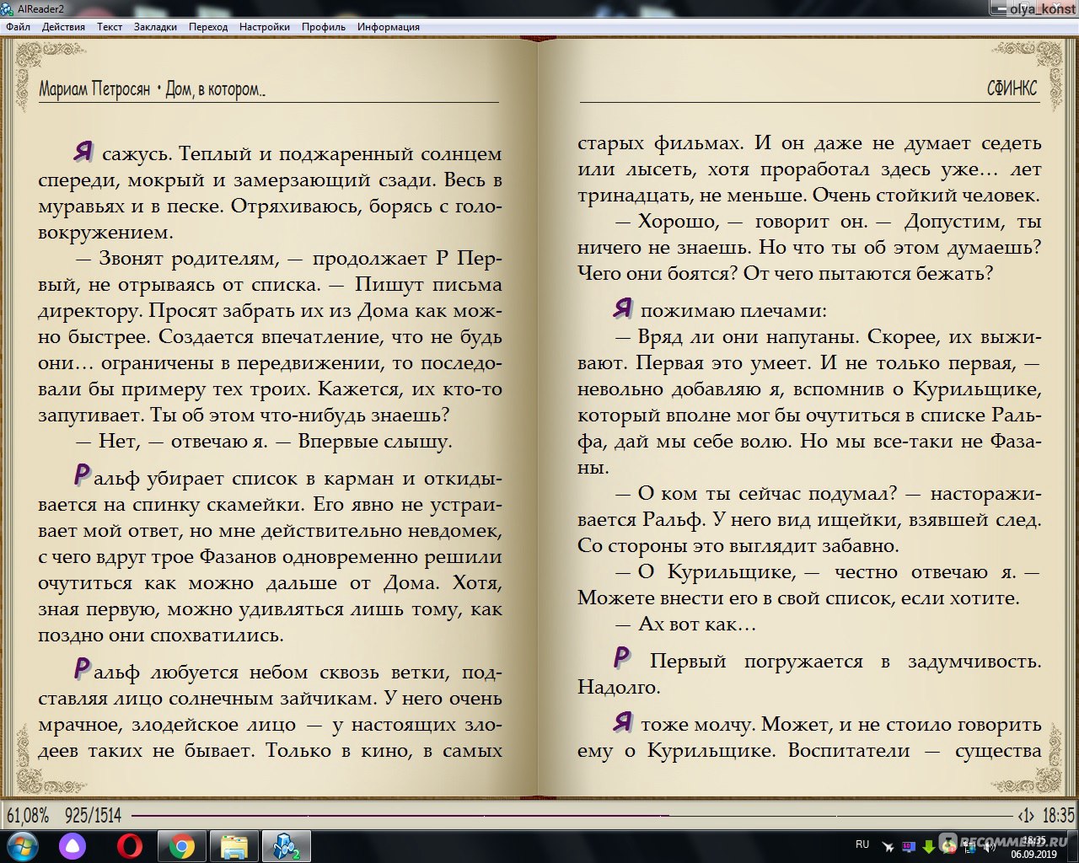The image size is (1079, 863).
Task: Click the 18:35 status bar clock
Action: 1058,816
